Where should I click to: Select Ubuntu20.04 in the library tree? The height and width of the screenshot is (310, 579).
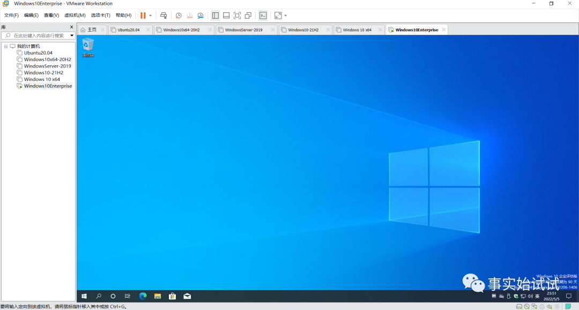click(x=38, y=52)
